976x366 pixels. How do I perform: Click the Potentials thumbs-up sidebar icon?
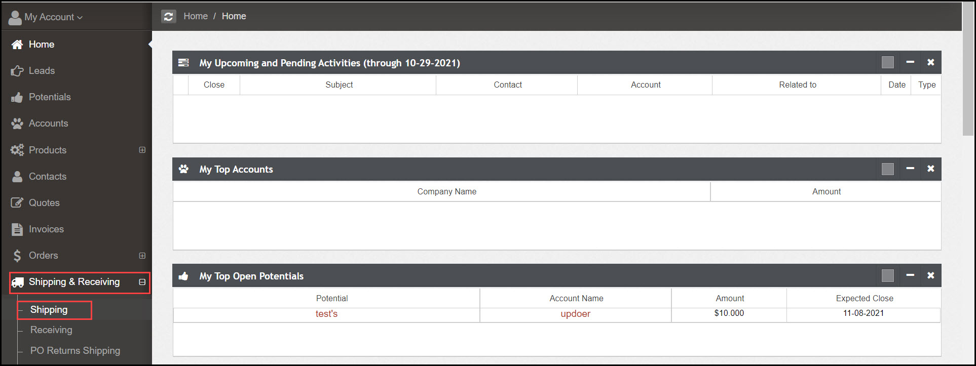(x=17, y=97)
